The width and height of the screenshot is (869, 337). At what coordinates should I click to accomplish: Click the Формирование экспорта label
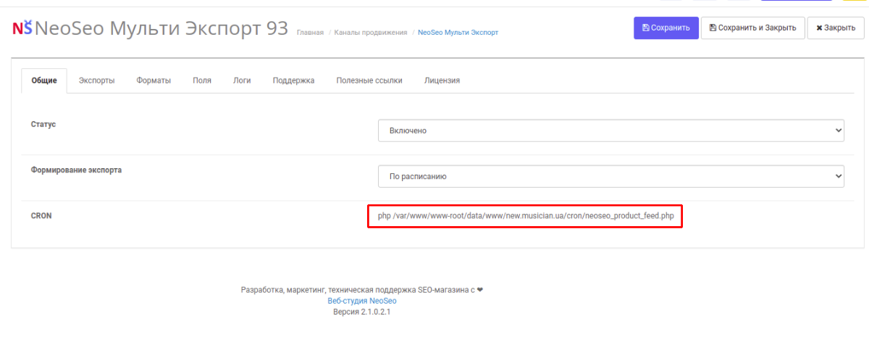coord(76,170)
